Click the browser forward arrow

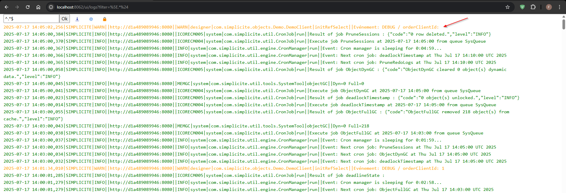coord(17,7)
